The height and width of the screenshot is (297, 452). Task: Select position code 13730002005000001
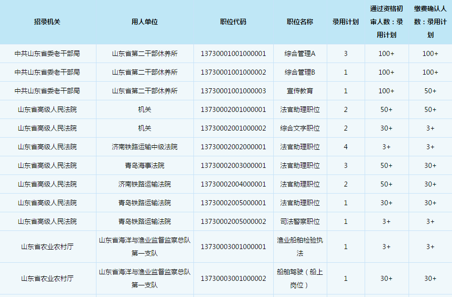pos(233,203)
